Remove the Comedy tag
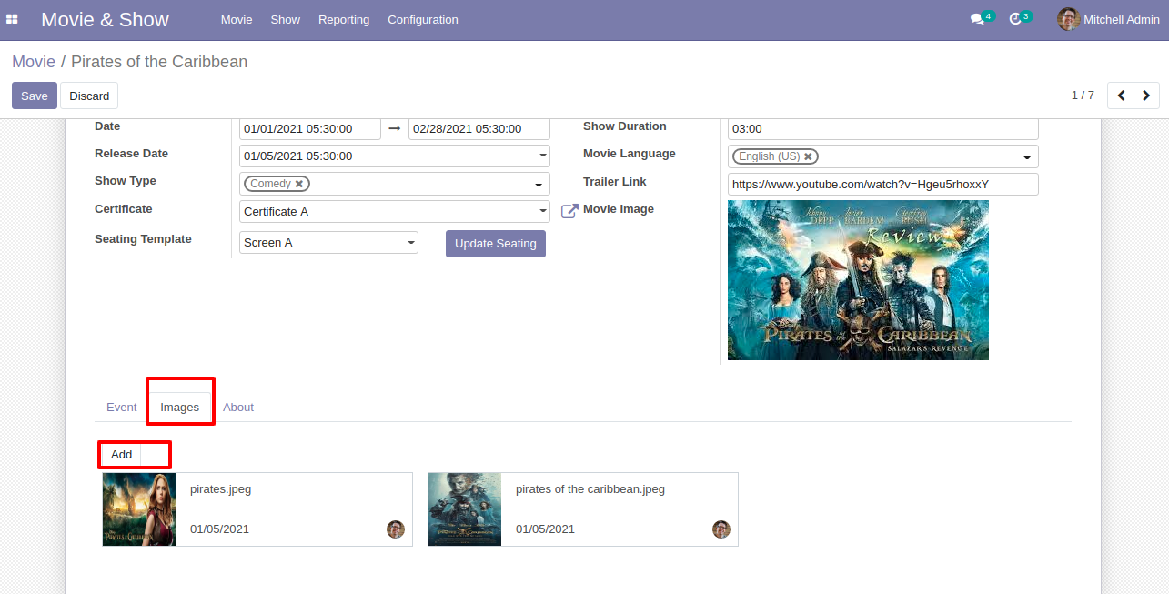1169x594 pixels. (298, 184)
